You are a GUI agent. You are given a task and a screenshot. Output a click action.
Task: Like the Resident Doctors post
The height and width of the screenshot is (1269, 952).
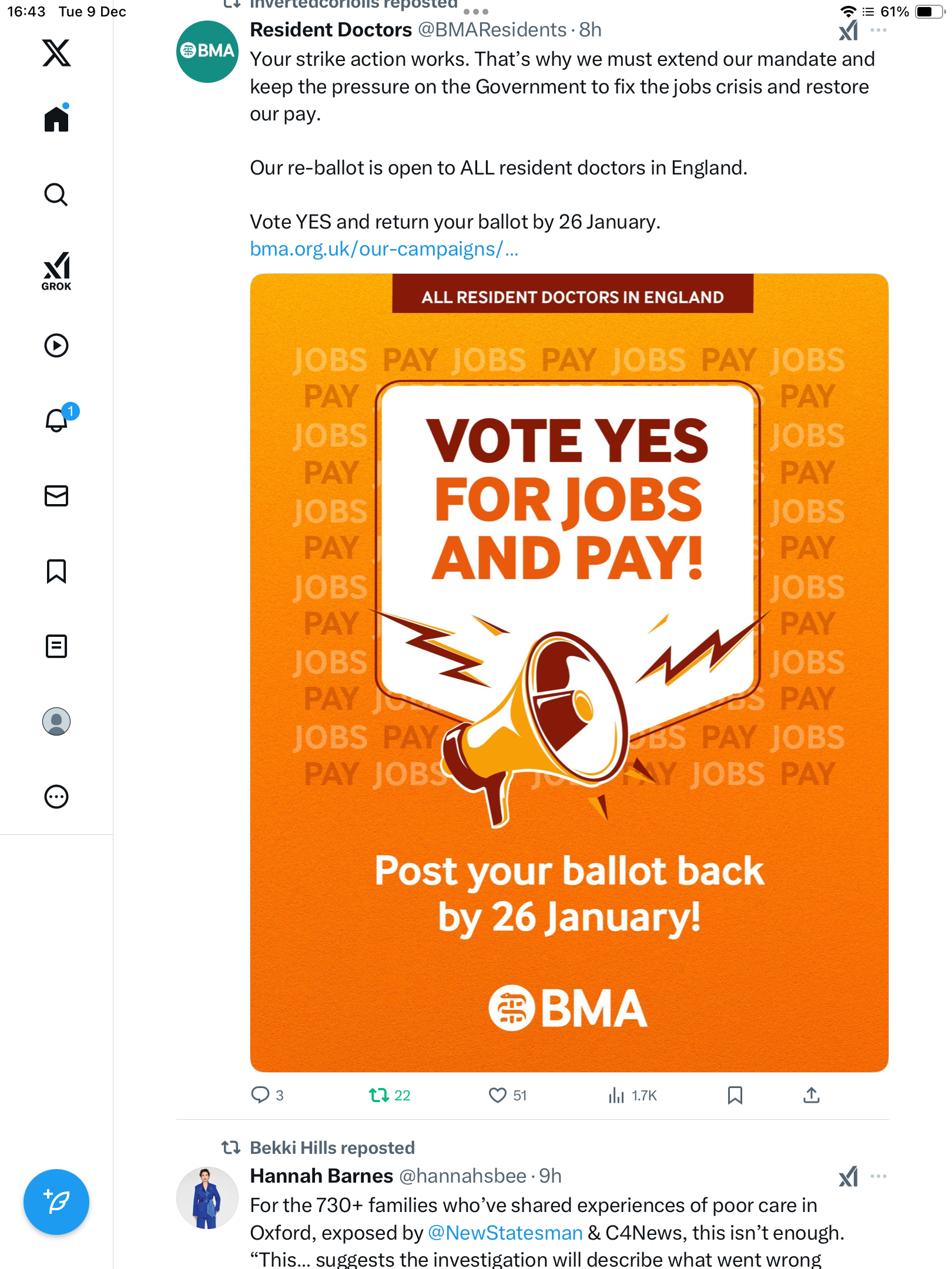(498, 1095)
